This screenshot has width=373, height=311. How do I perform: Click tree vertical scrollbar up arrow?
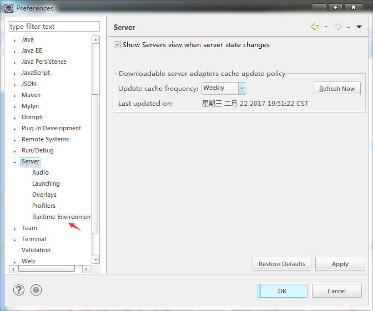95,39
